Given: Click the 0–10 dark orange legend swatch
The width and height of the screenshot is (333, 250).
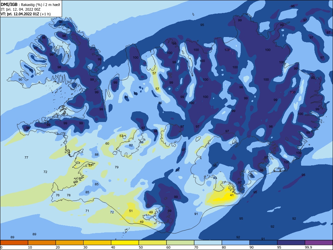Looking at the screenshot, I should tap(14, 243).
